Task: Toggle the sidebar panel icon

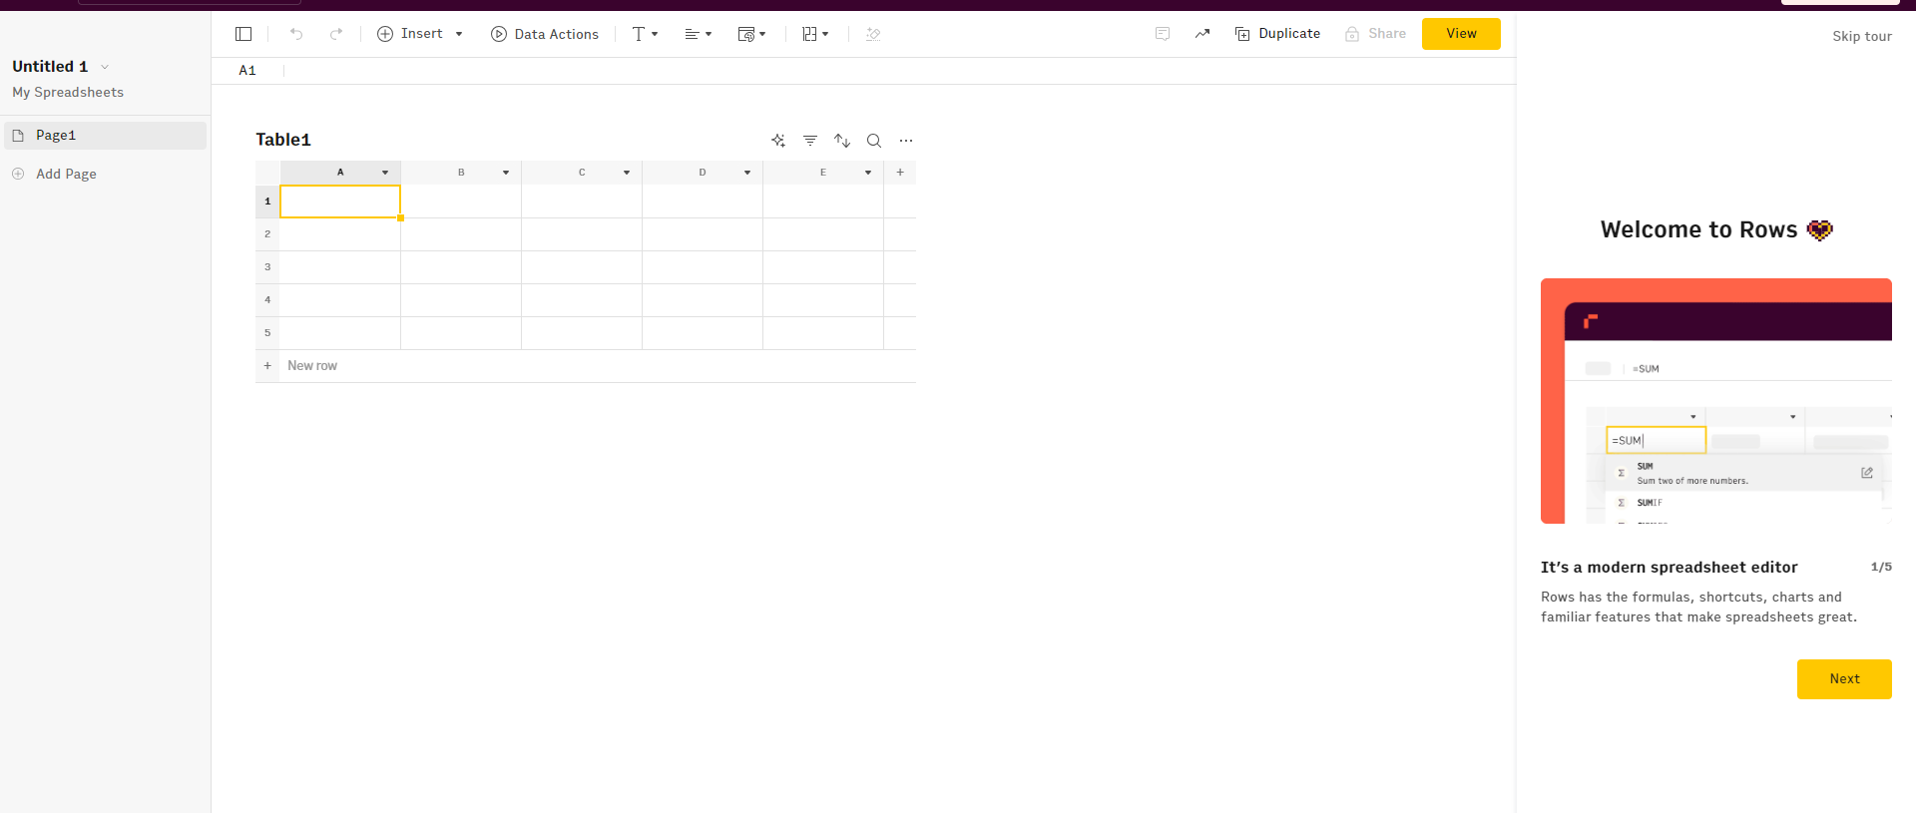Action: [243, 34]
